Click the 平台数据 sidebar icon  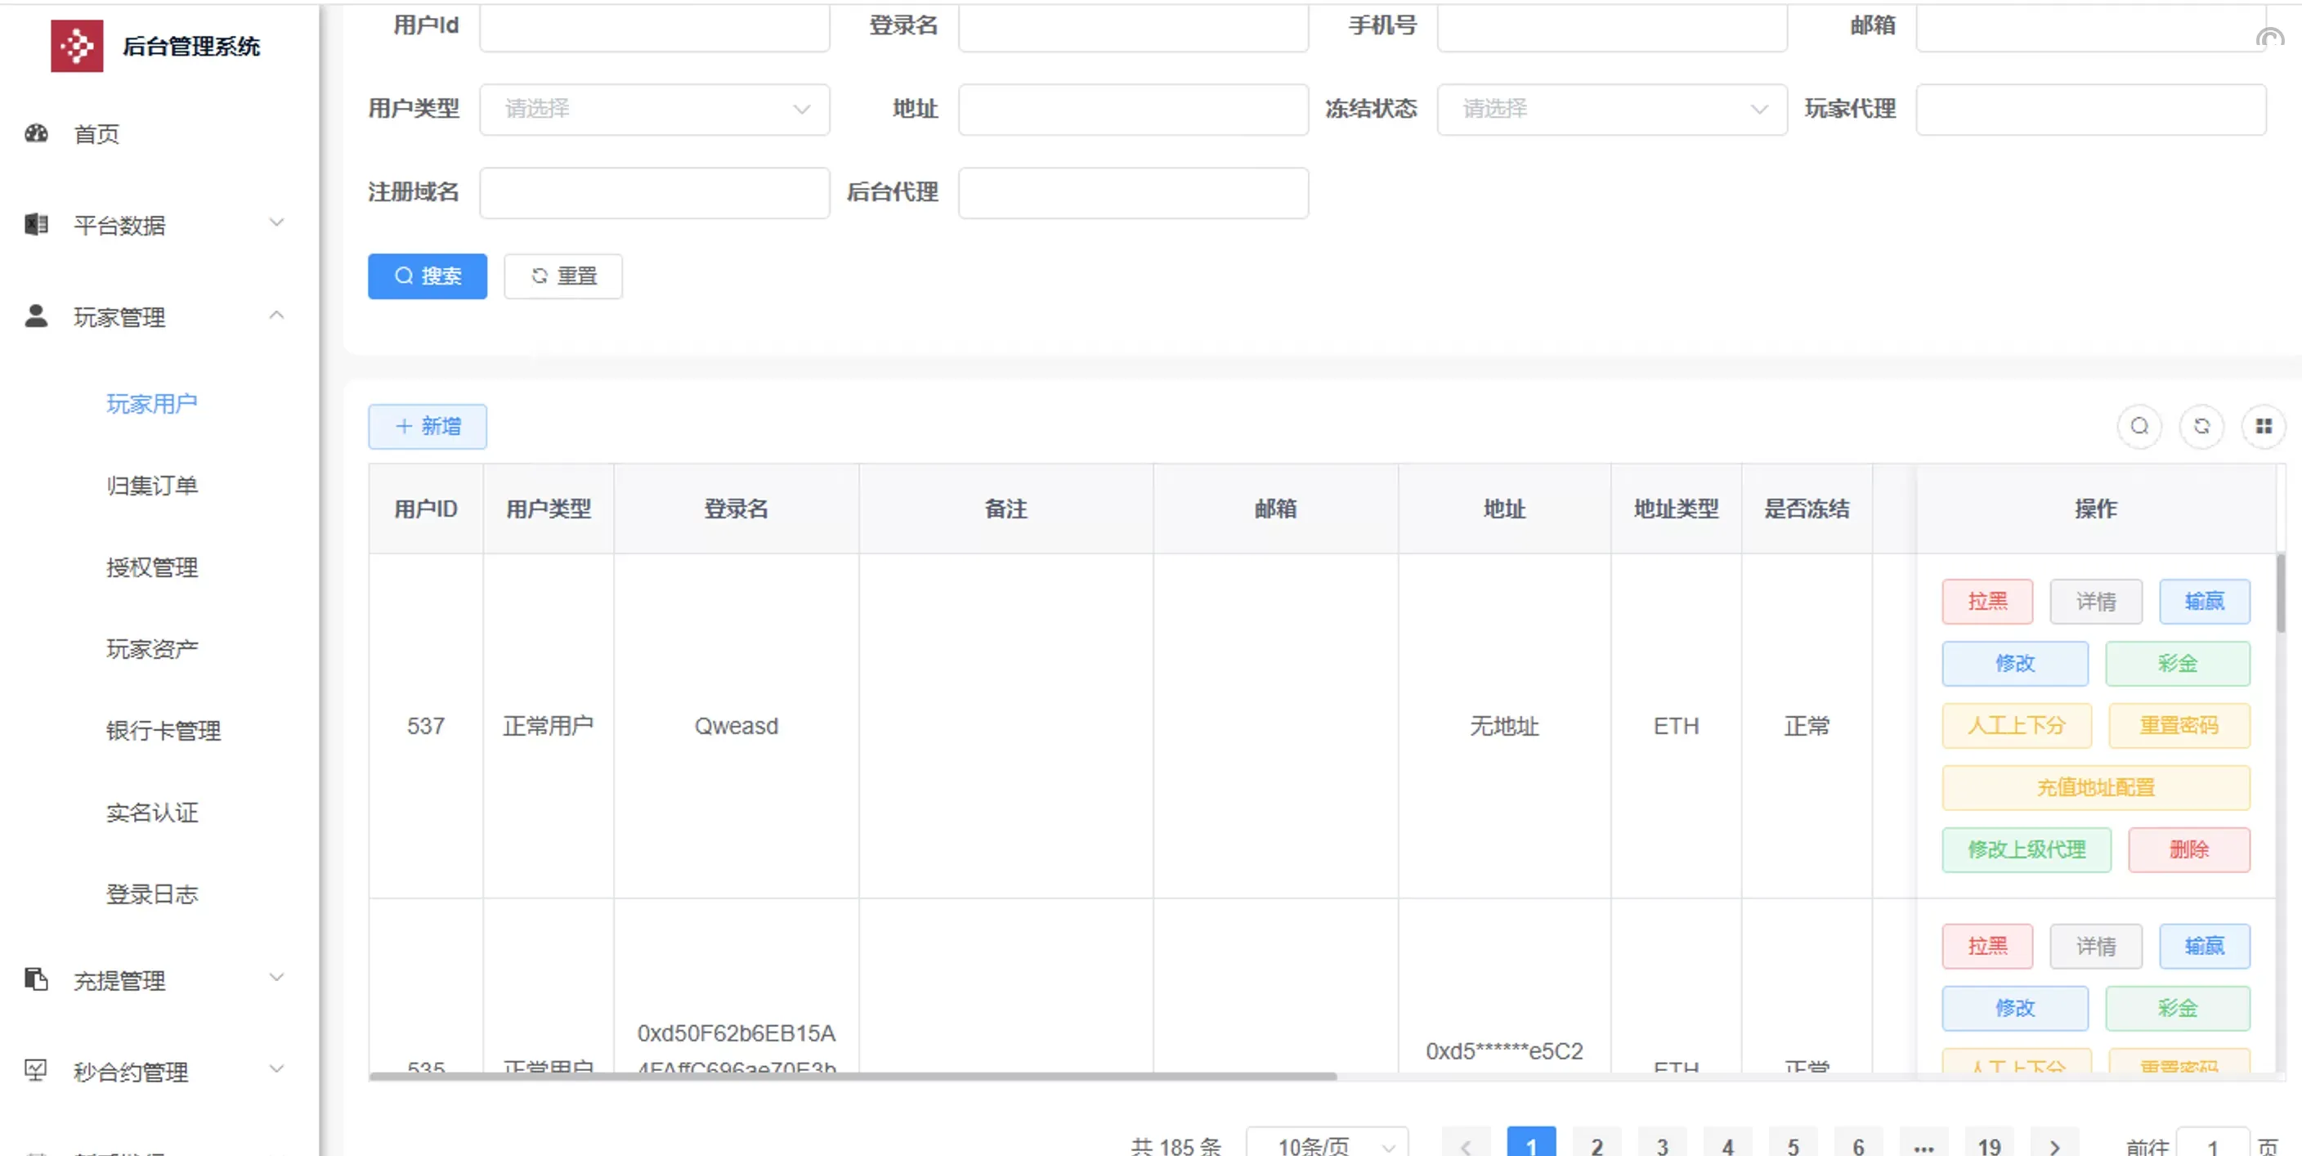[x=37, y=224]
